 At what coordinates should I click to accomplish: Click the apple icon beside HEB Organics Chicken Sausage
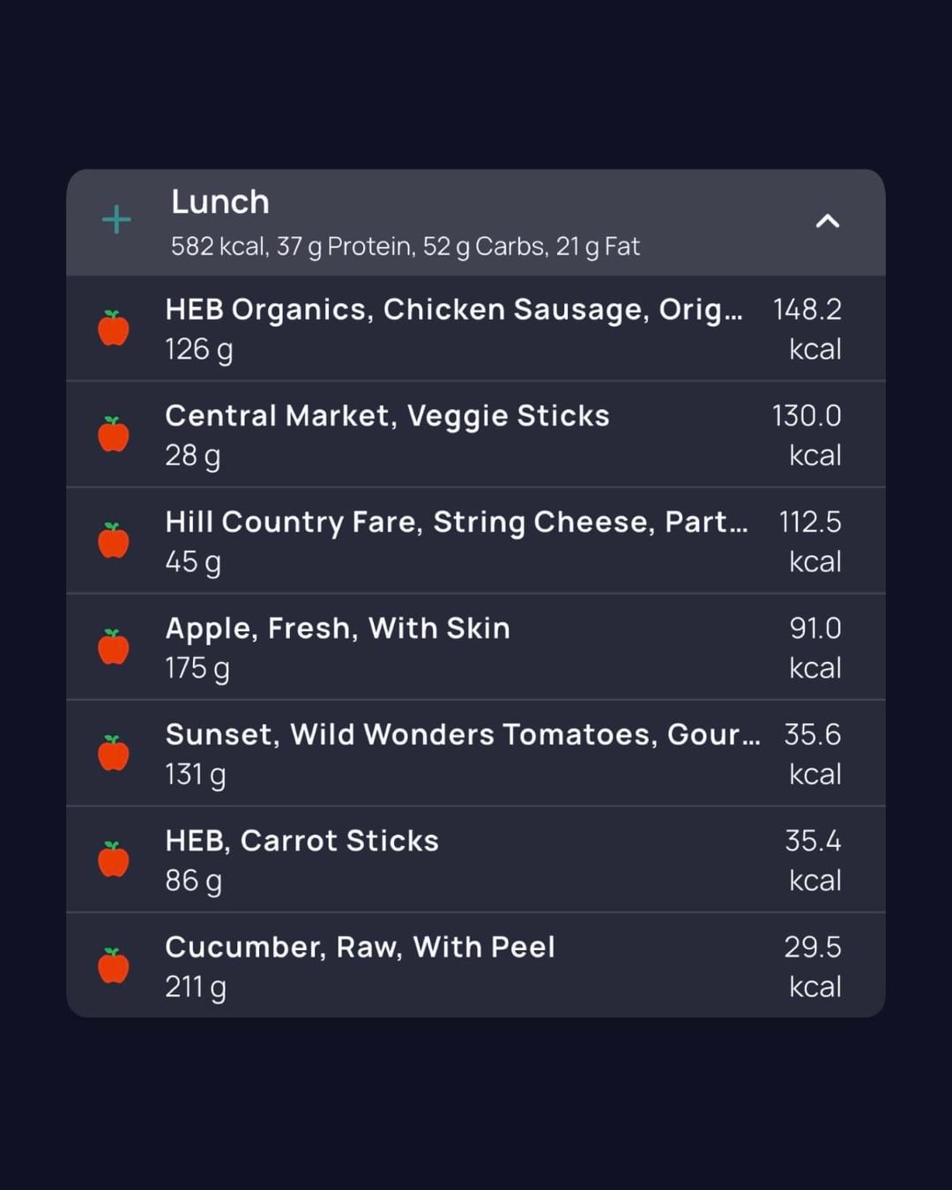tap(114, 329)
